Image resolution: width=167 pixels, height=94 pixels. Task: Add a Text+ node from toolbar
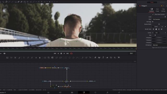pyautogui.click(x=15, y=58)
